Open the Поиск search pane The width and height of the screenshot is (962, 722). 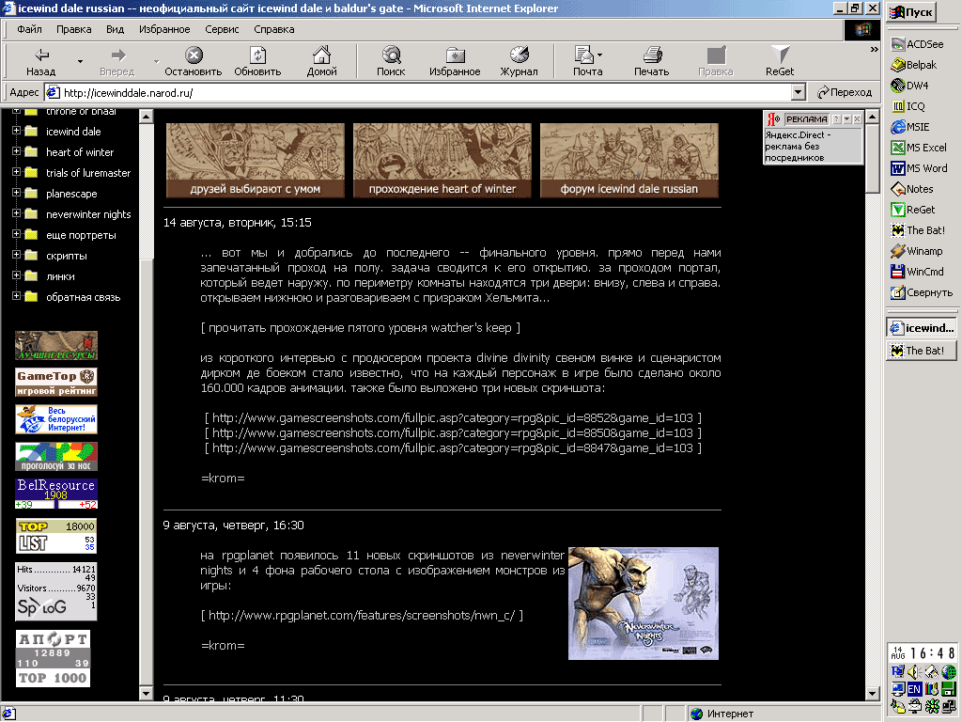coord(391,62)
